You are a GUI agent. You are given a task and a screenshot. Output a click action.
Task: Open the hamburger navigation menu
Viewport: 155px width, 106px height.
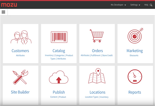click(3, 12)
